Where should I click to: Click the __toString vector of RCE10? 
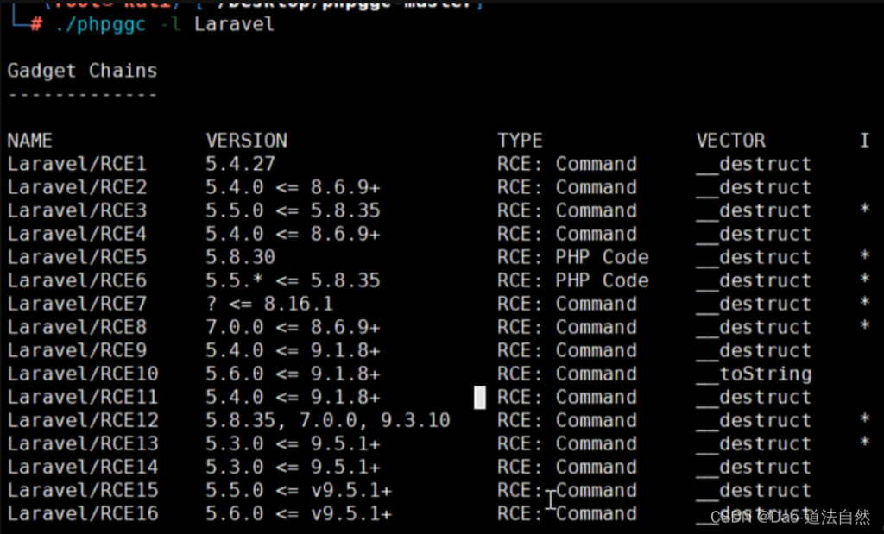pos(754,374)
